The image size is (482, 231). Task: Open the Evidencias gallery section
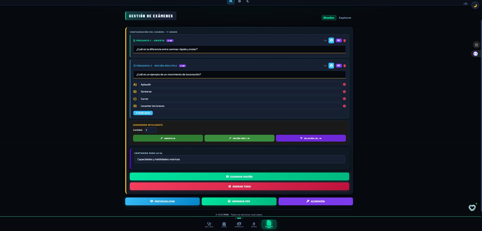pyautogui.click(x=239, y=224)
